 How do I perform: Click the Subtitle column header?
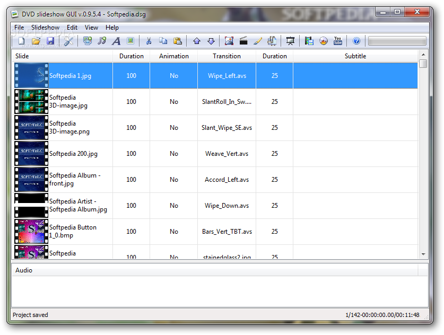pyautogui.click(x=355, y=56)
